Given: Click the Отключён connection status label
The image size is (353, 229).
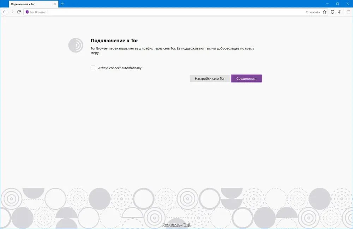Looking at the screenshot, I should point(313,12).
